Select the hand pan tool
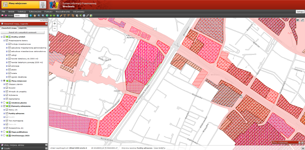Screen dimensions: 305x150 35,15
